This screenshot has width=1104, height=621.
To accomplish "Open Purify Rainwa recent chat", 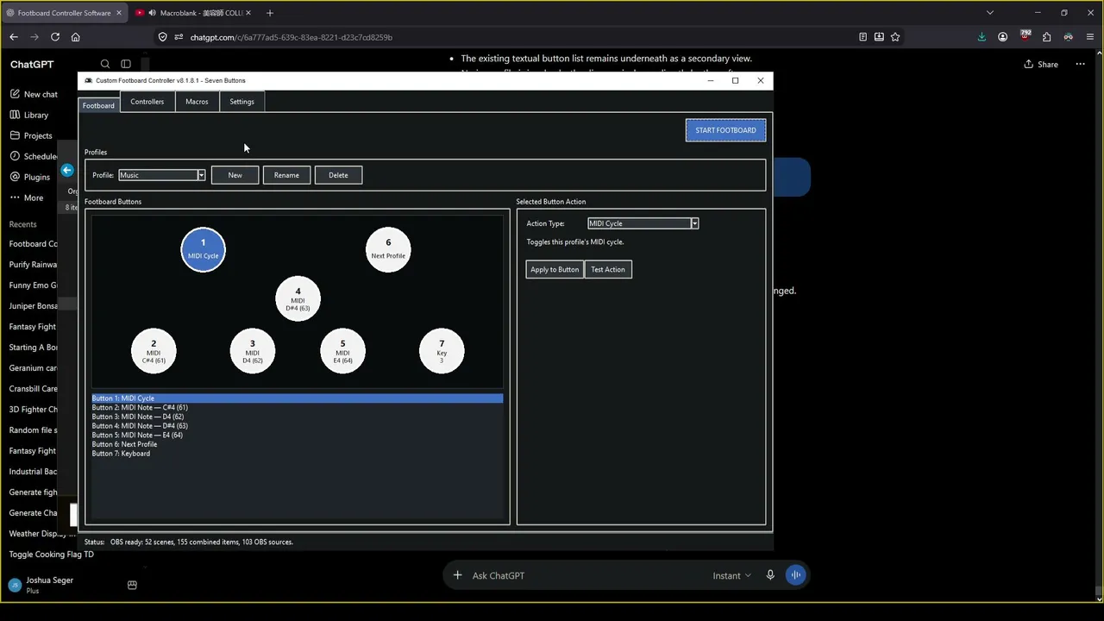I will [x=33, y=265].
